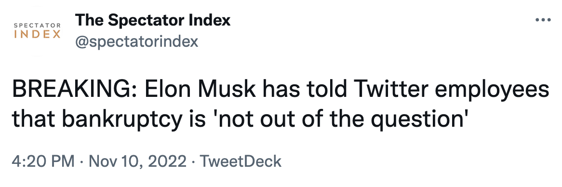This screenshot has width=562, height=187.
Task: Click the orange INDEX word in logo
Action: pos(37,35)
